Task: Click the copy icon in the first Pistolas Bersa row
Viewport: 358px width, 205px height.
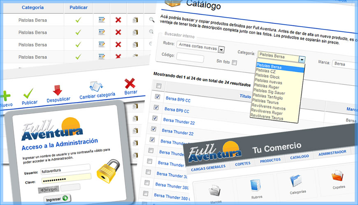Action: tap(135, 20)
